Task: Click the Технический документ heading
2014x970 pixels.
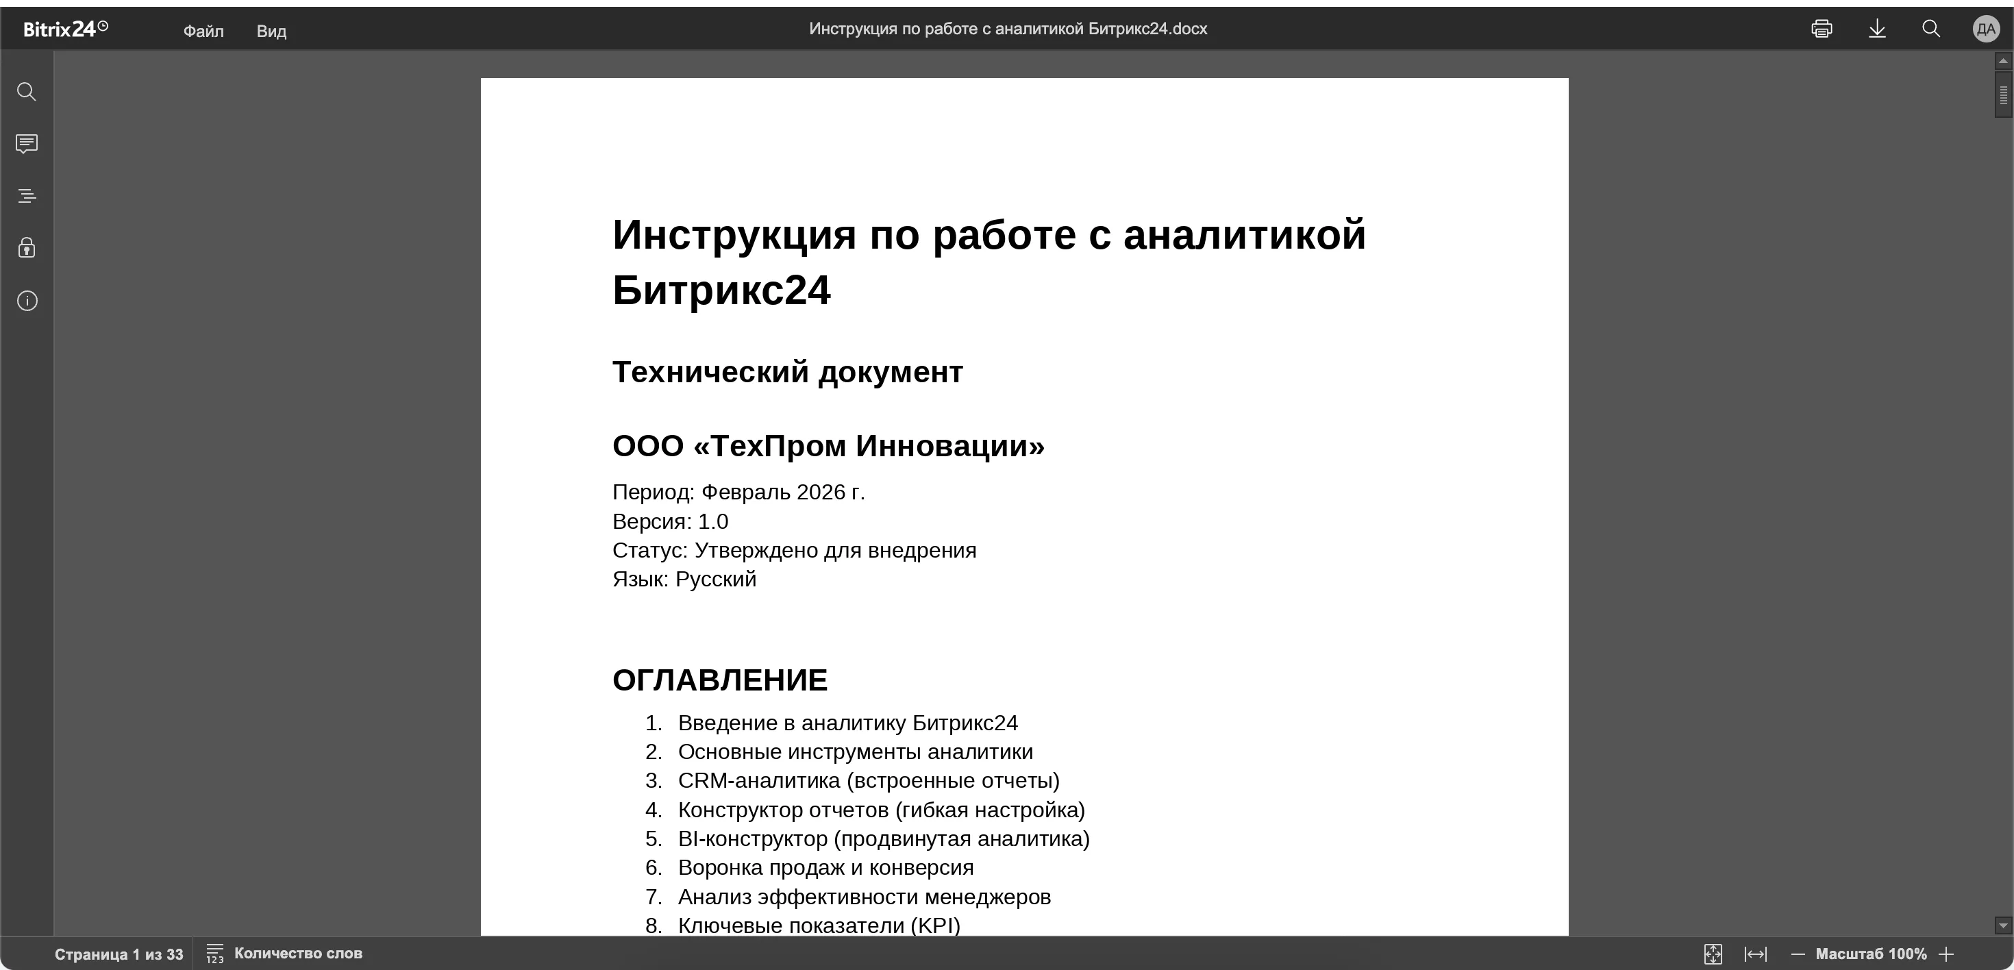Action: pyautogui.click(x=787, y=372)
